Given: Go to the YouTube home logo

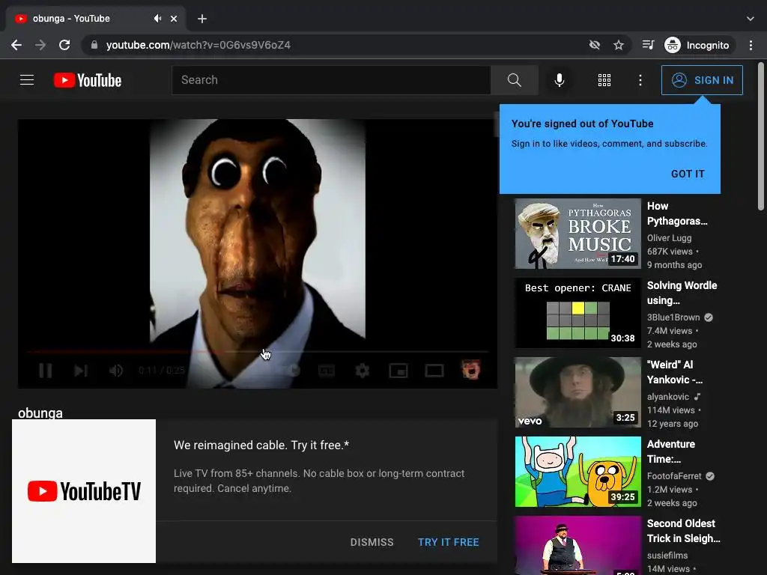Looking at the screenshot, I should click(x=88, y=80).
